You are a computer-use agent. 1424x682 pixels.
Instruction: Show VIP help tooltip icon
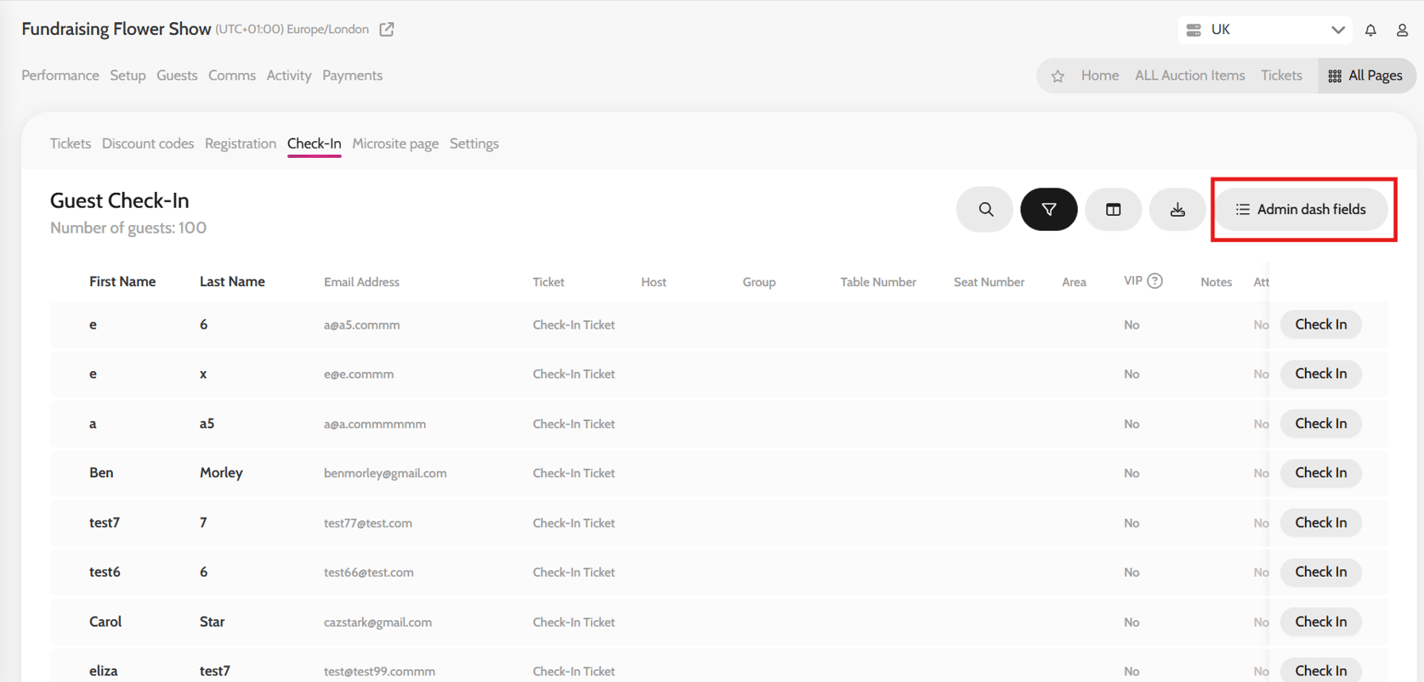[x=1155, y=281]
